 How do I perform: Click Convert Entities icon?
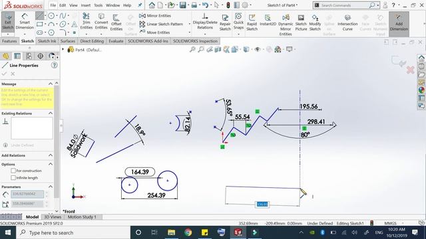(x=101, y=22)
